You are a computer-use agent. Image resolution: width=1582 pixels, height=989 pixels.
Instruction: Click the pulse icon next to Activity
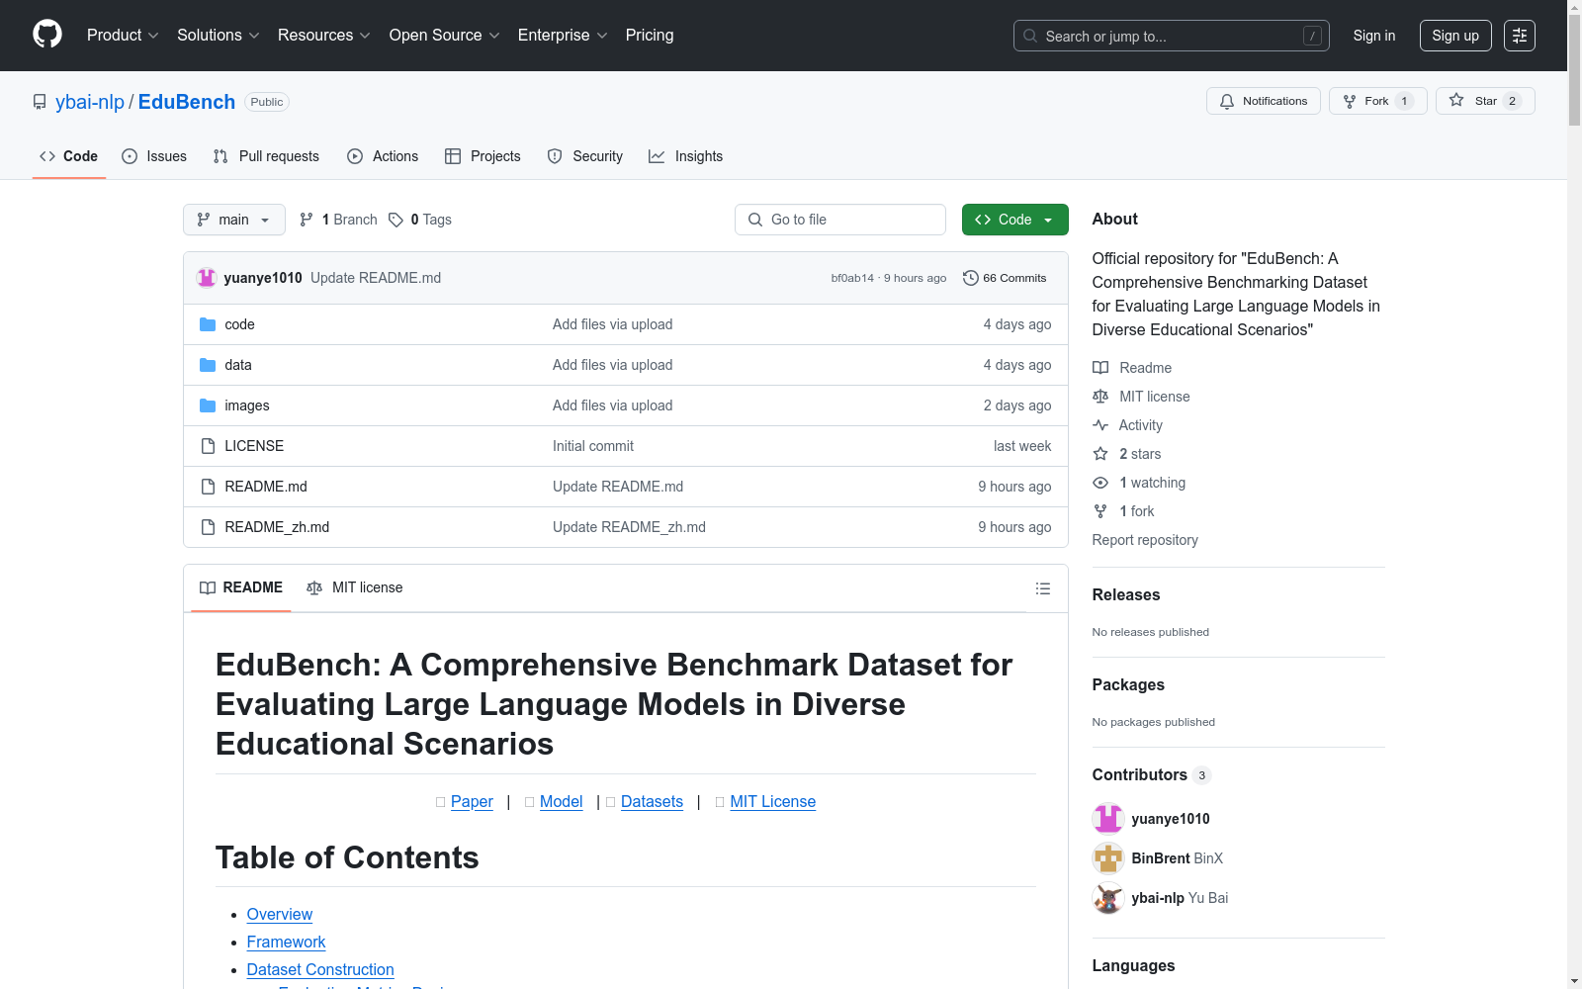click(x=1100, y=425)
